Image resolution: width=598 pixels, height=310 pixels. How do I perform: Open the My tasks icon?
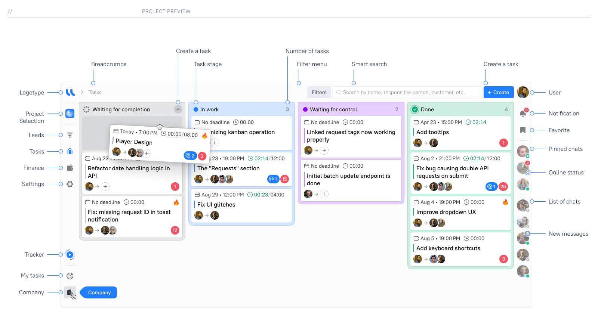pyautogui.click(x=70, y=276)
